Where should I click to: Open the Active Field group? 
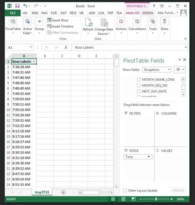tap(27, 26)
